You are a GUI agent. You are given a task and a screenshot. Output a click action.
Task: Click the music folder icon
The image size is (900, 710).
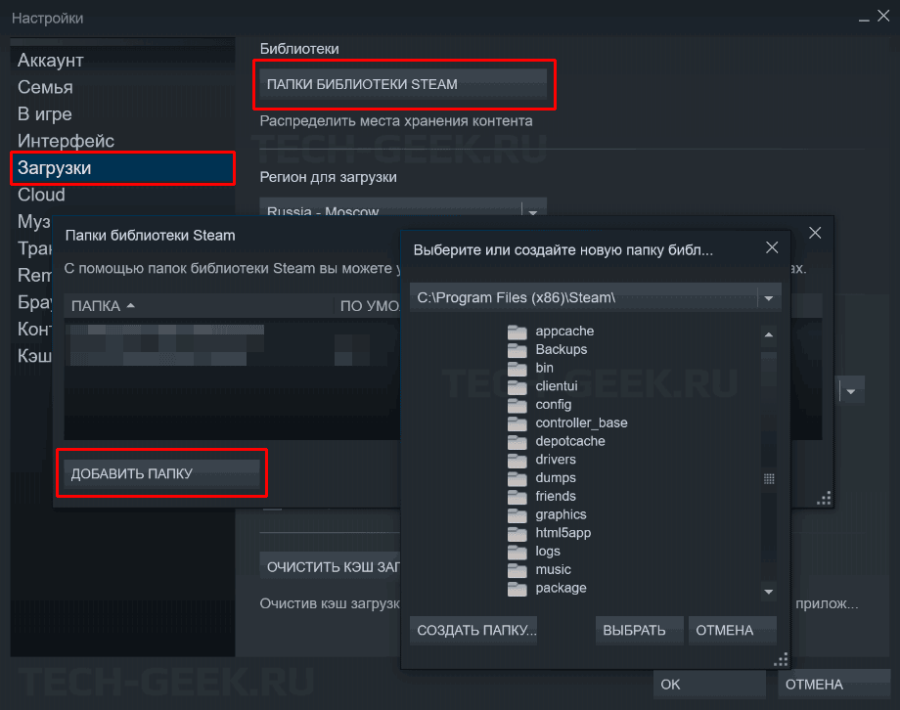tap(517, 569)
